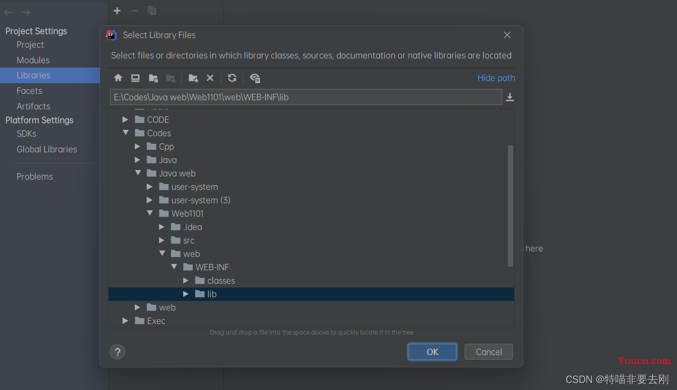Screen dimensions: 677x390
Task: Open the Facets settings page
Action: point(29,91)
